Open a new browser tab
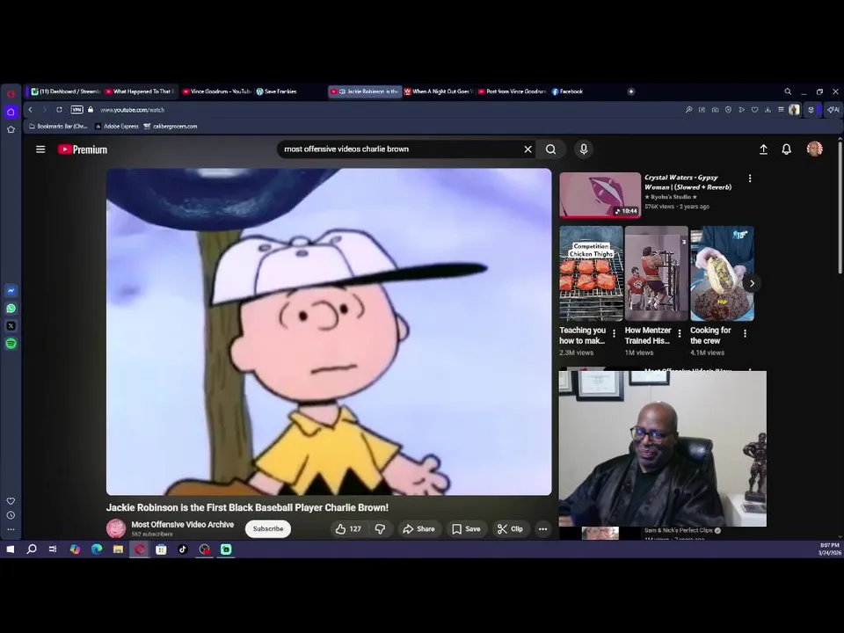 pyautogui.click(x=631, y=91)
